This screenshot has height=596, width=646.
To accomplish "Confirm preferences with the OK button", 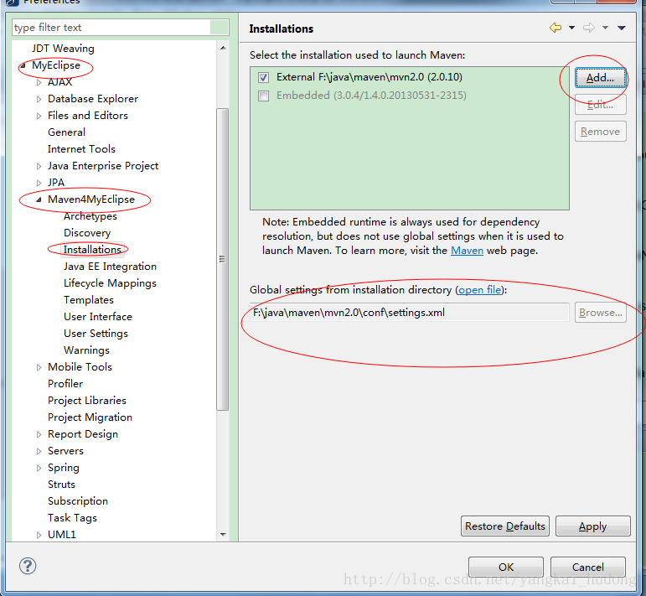I will pos(506,567).
